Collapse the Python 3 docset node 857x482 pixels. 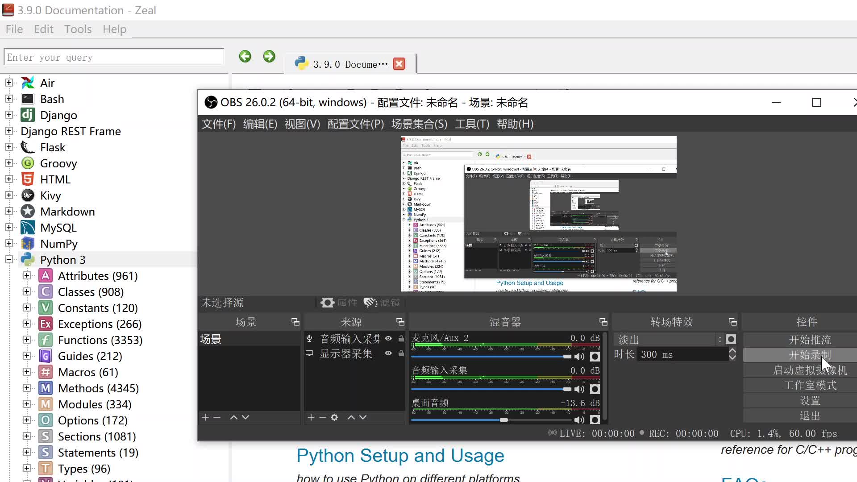coord(9,260)
